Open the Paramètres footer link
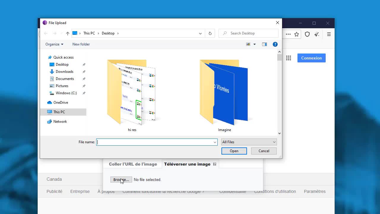This screenshot has height=214, width=380. pos(315,191)
